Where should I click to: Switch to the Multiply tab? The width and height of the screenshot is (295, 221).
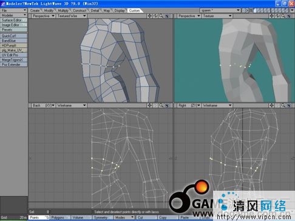tap(63, 10)
